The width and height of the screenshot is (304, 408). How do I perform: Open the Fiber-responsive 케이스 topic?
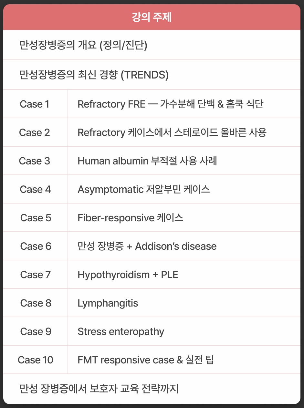[131, 218]
